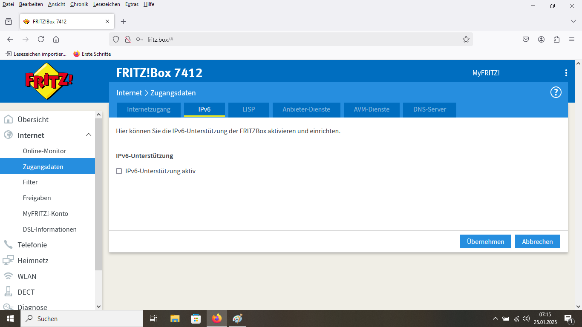
Task: Switch to the LISP tab
Action: [249, 109]
